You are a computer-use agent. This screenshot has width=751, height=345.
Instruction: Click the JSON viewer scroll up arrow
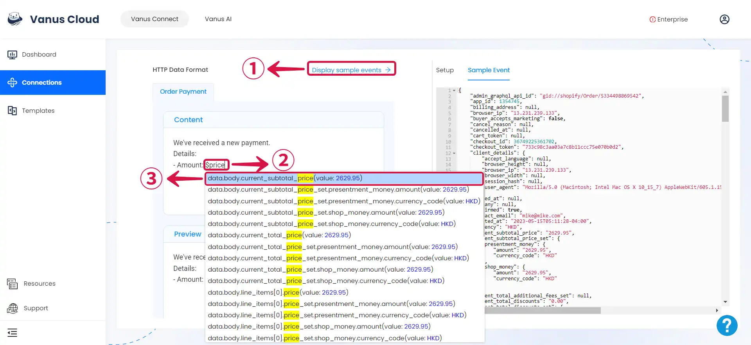pyautogui.click(x=725, y=92)
